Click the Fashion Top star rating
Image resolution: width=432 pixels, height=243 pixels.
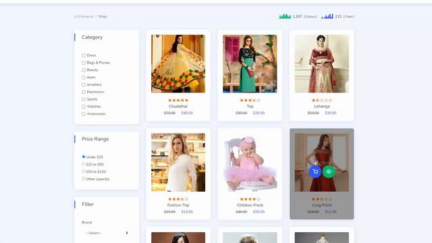(178, 199)
